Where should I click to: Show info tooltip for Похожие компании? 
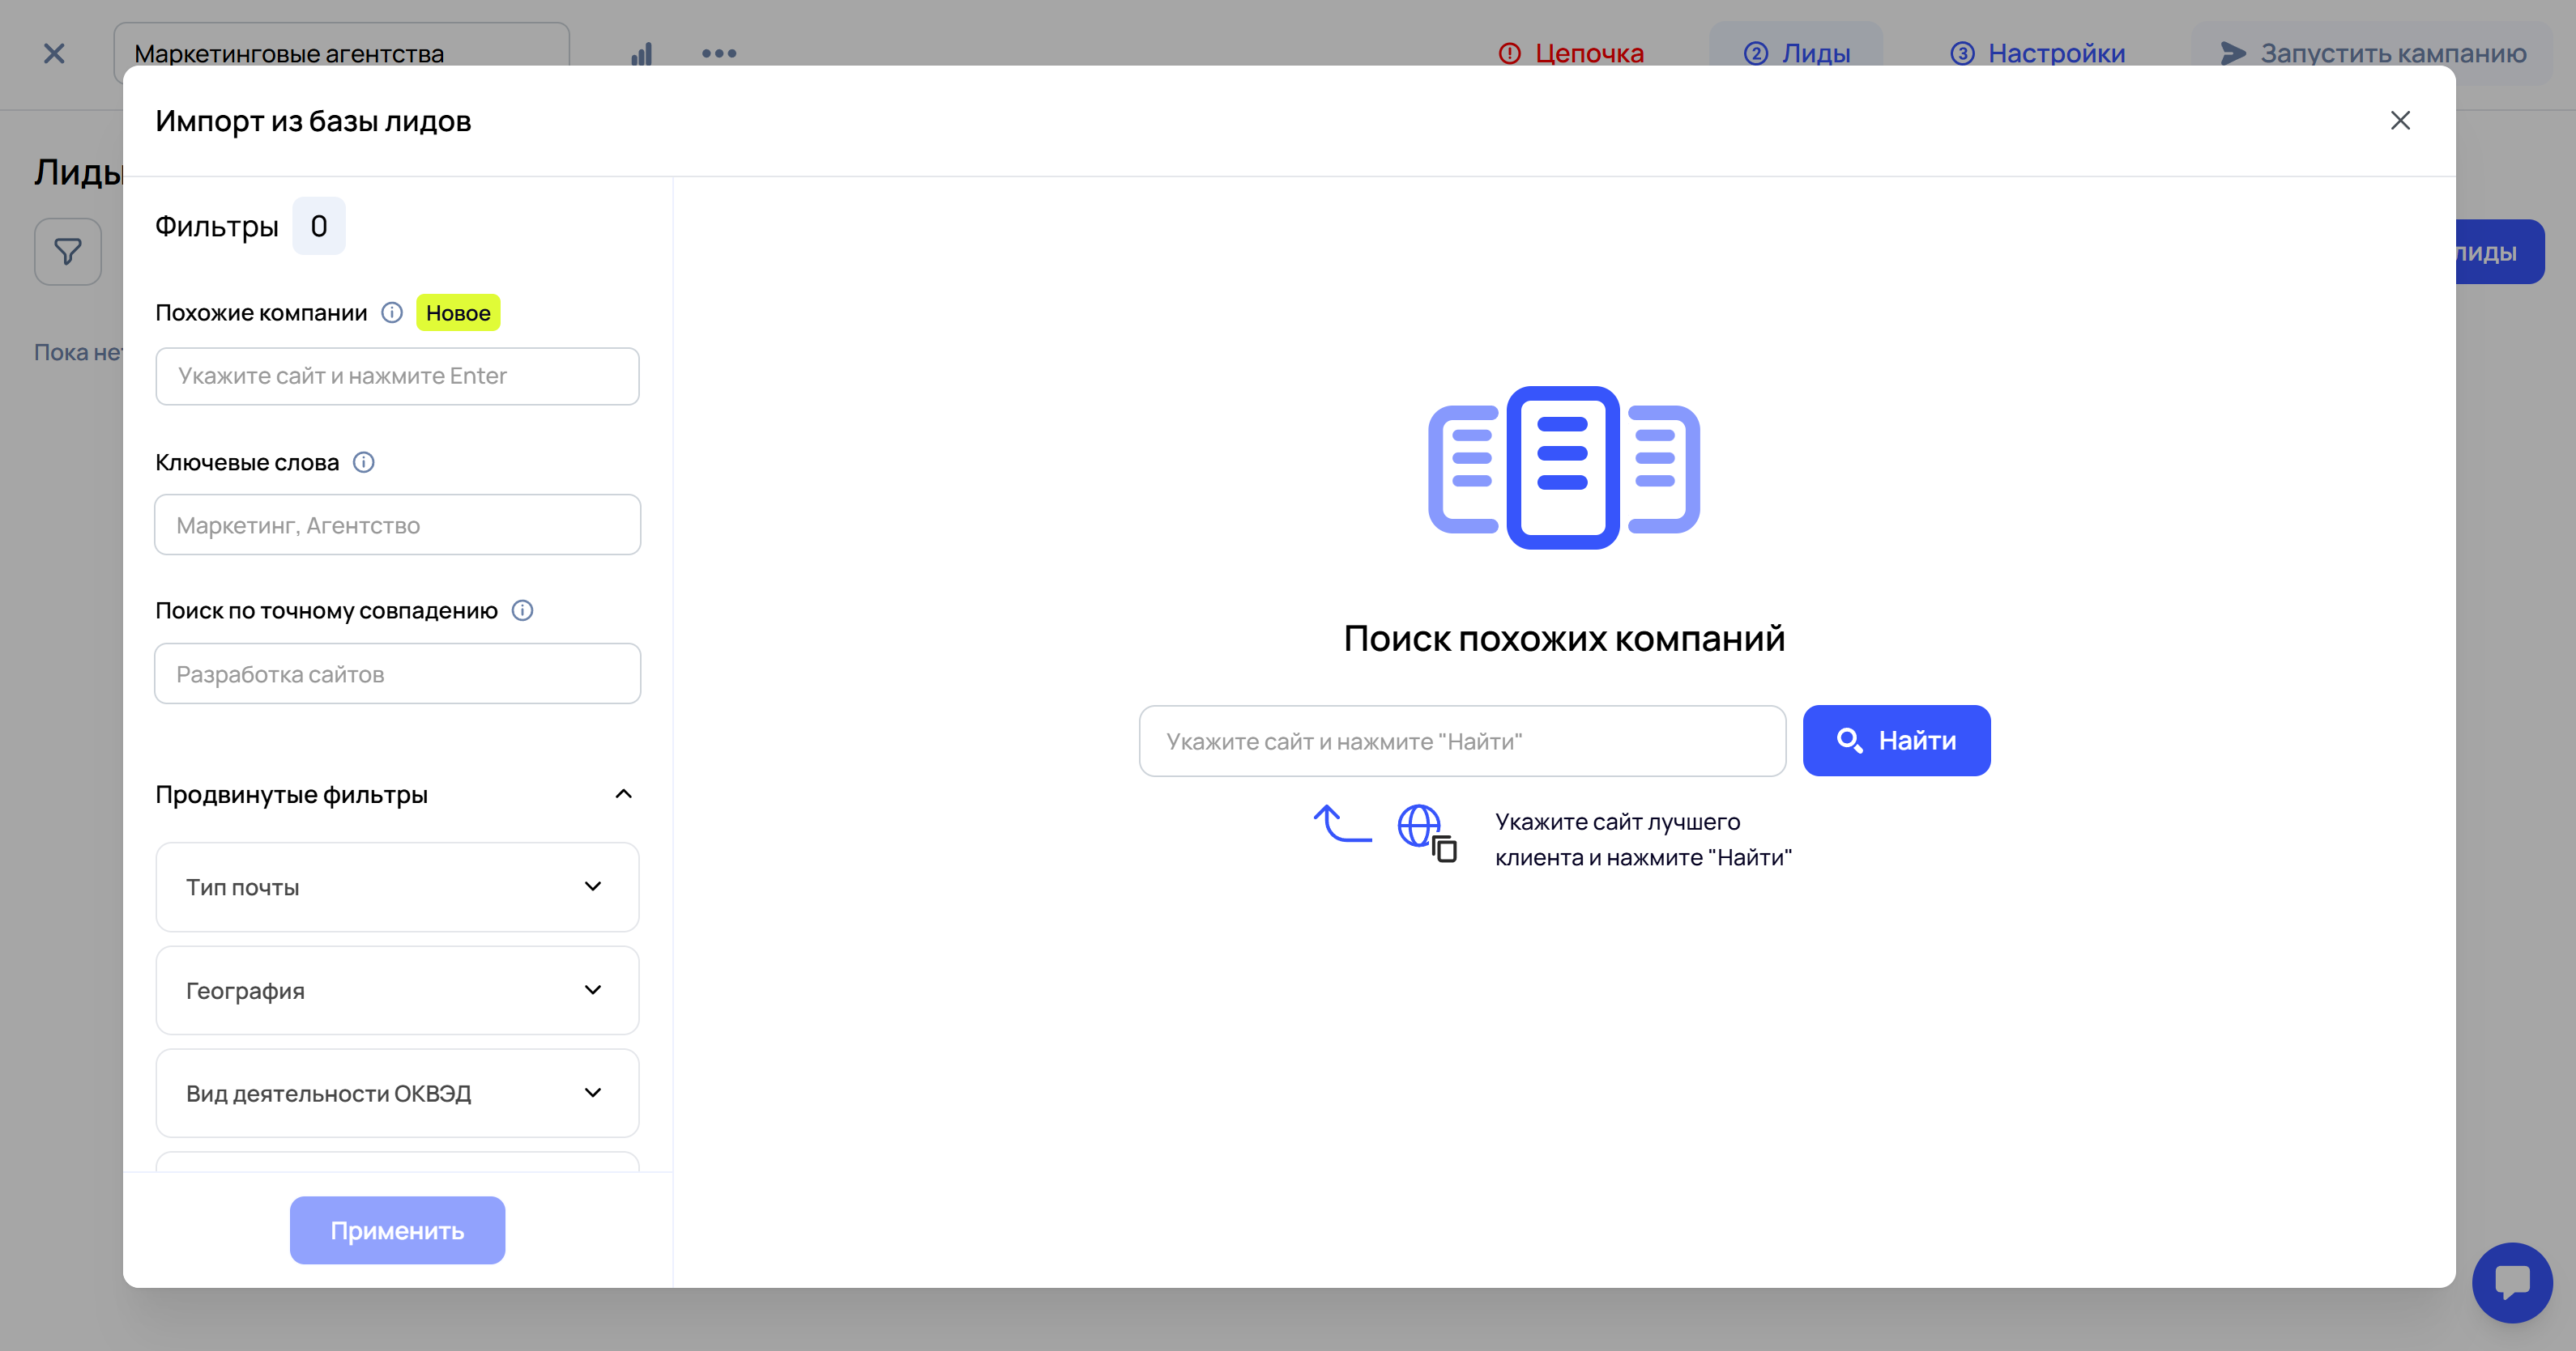point(392,312)
